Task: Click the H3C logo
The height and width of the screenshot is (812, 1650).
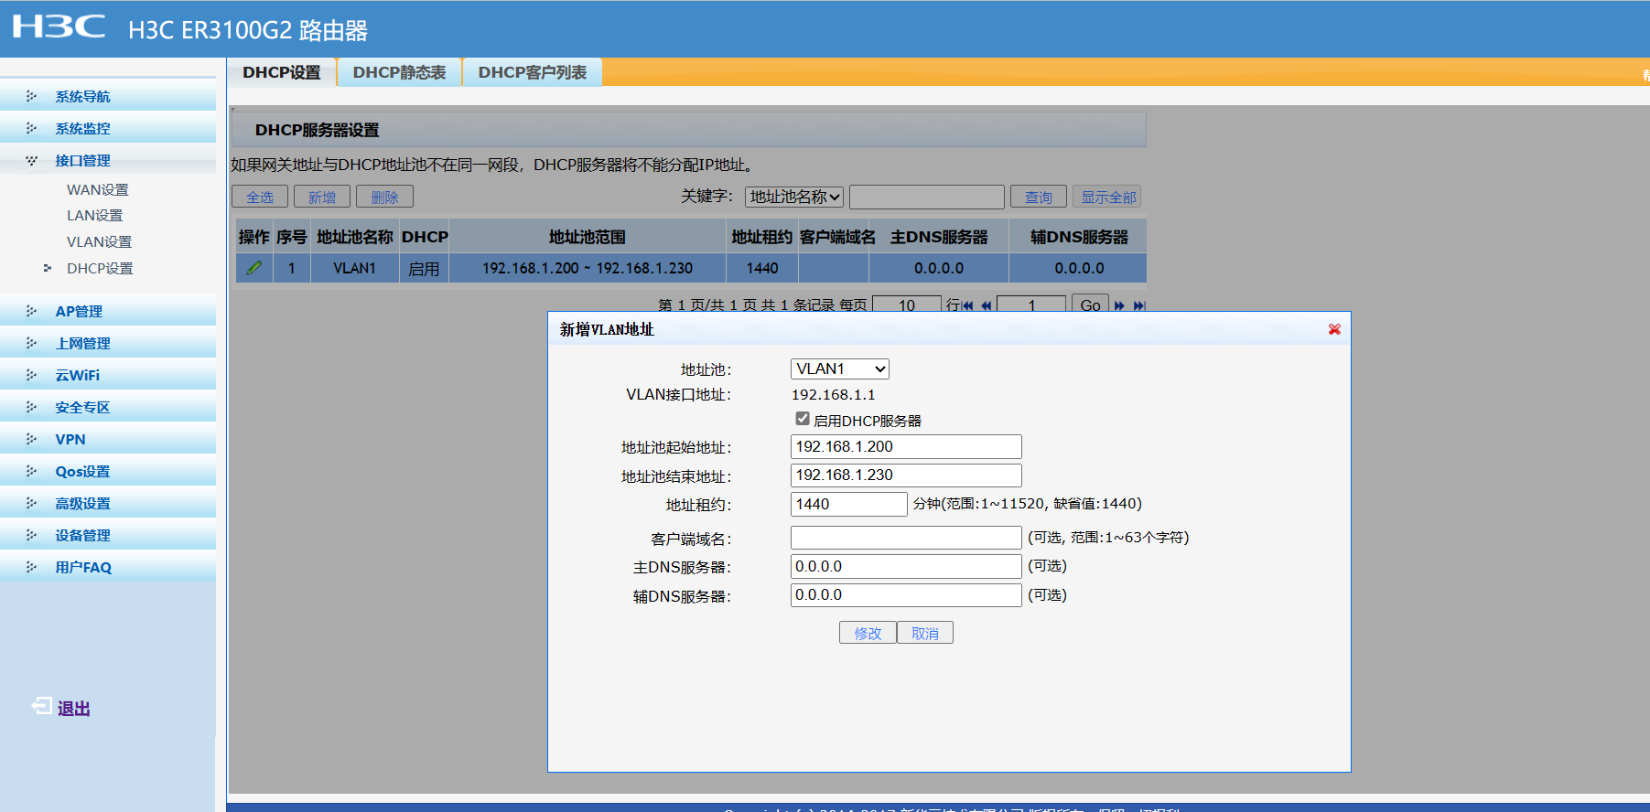Action: (59, 27)
